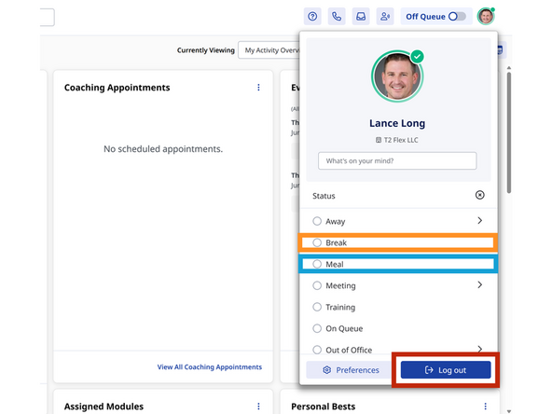
Task: Click the Log out button
Action: pyautogui.click(x=446, y=370)
